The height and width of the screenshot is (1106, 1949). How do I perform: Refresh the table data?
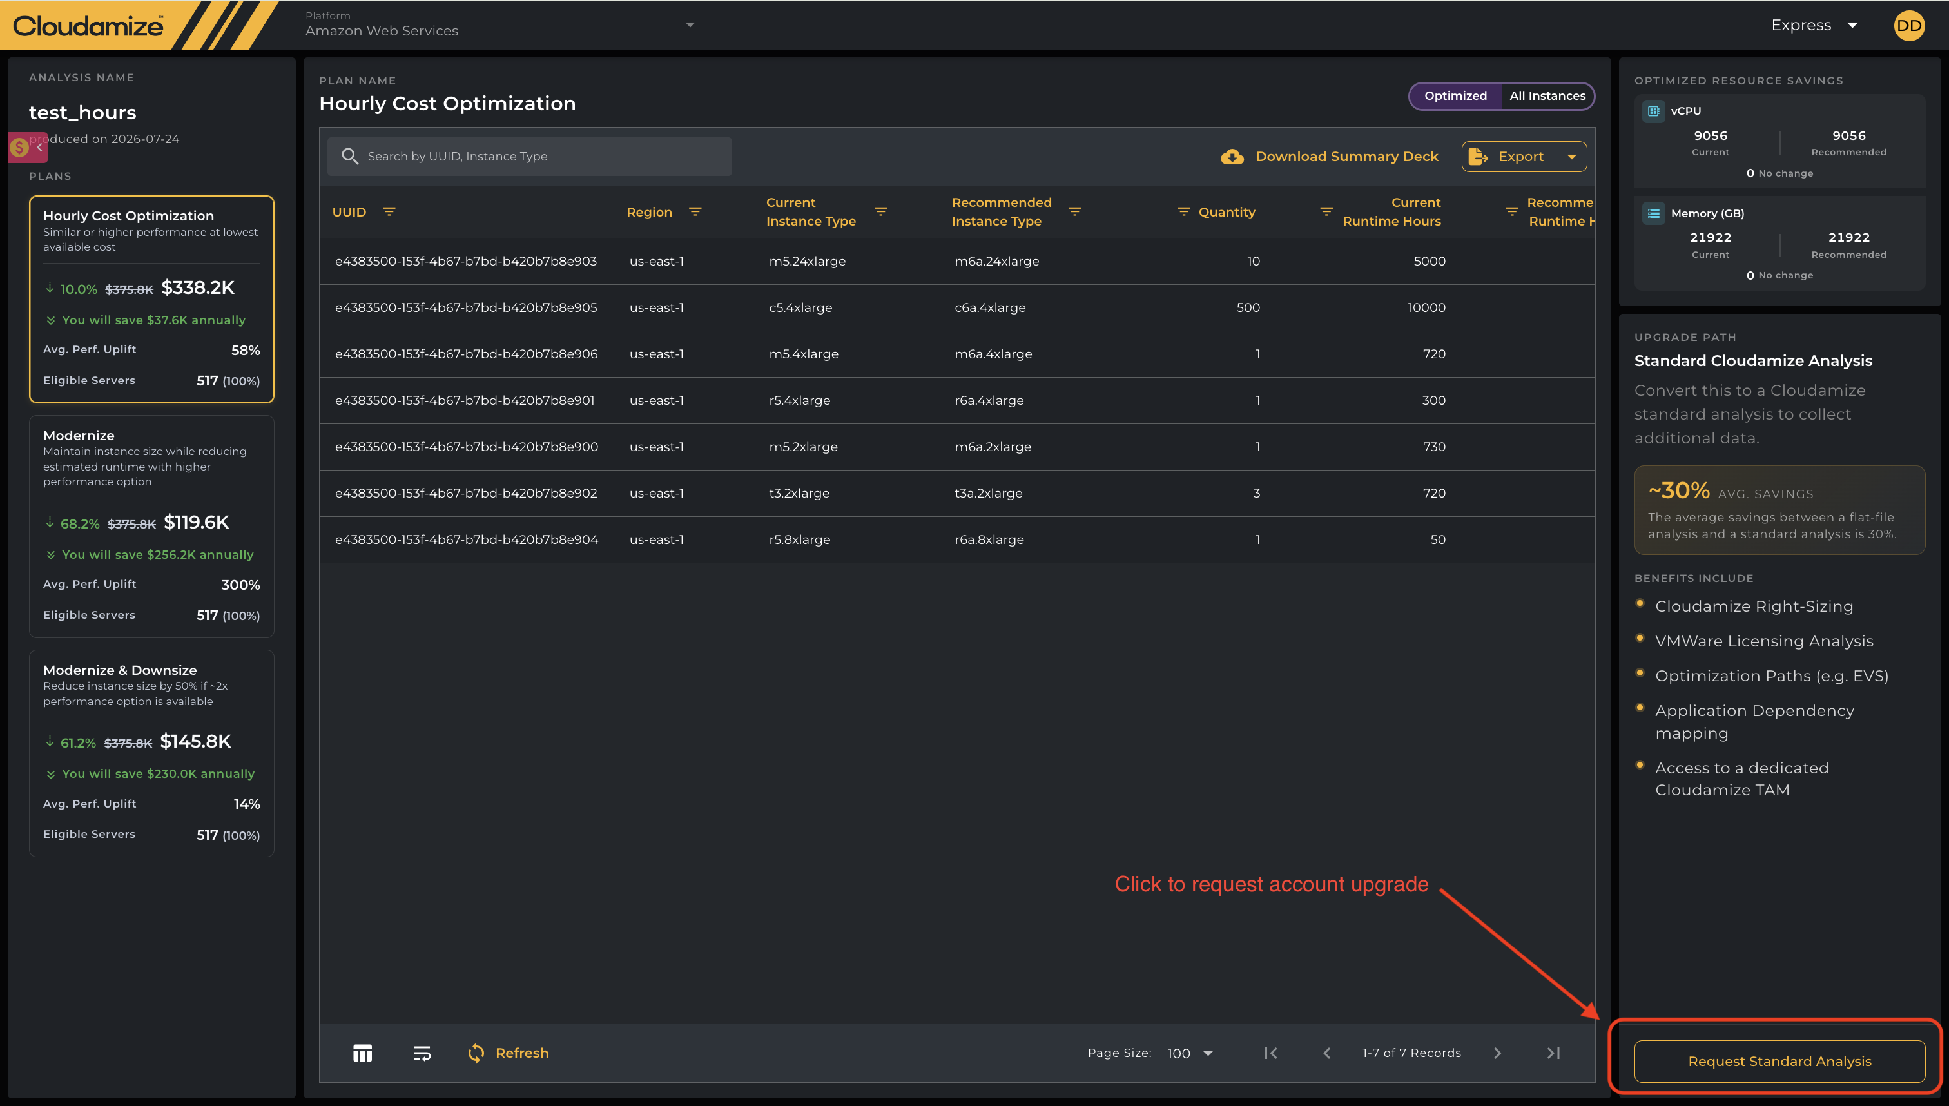pos(508,1053)
